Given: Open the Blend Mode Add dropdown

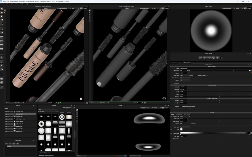Looking at the screenshot, I should 185,76.
